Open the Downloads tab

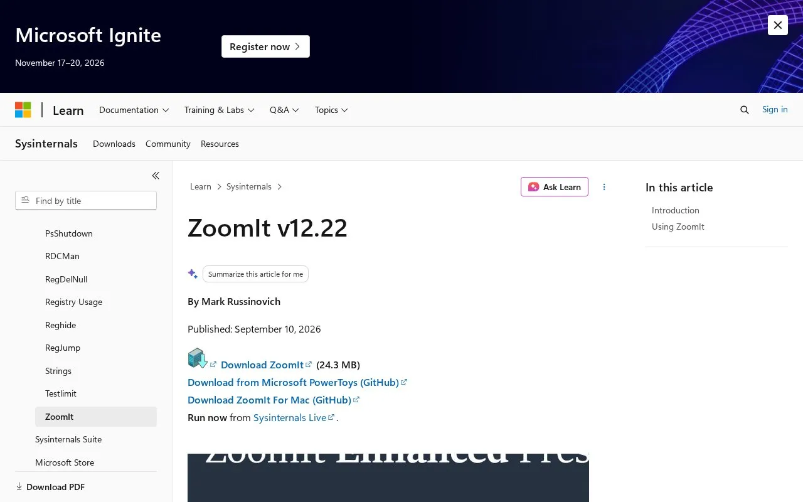[x=114, y=144]
